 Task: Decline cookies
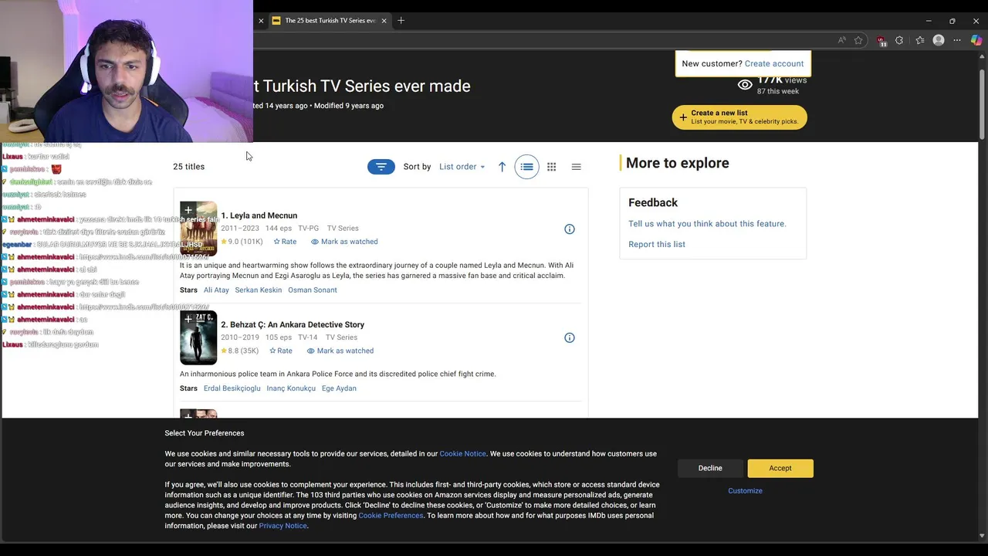(710, 468)
